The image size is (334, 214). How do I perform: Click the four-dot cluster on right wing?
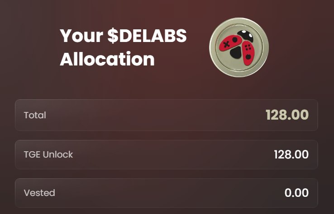click(248, 47)
